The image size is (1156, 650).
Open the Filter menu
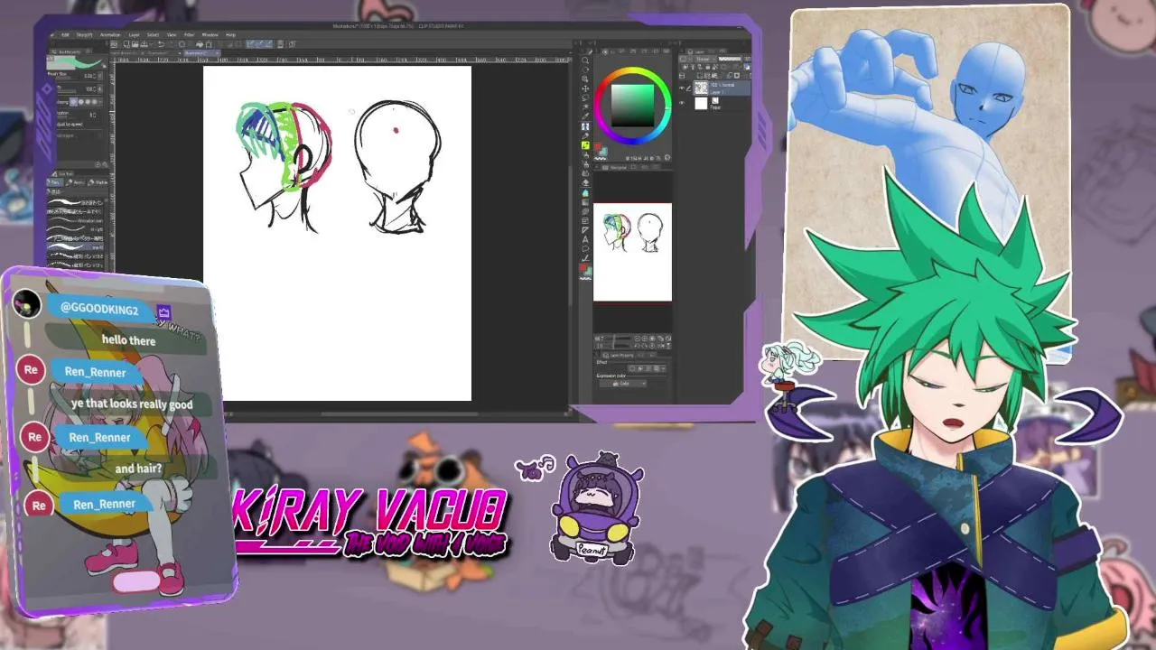tap(189, 35)
